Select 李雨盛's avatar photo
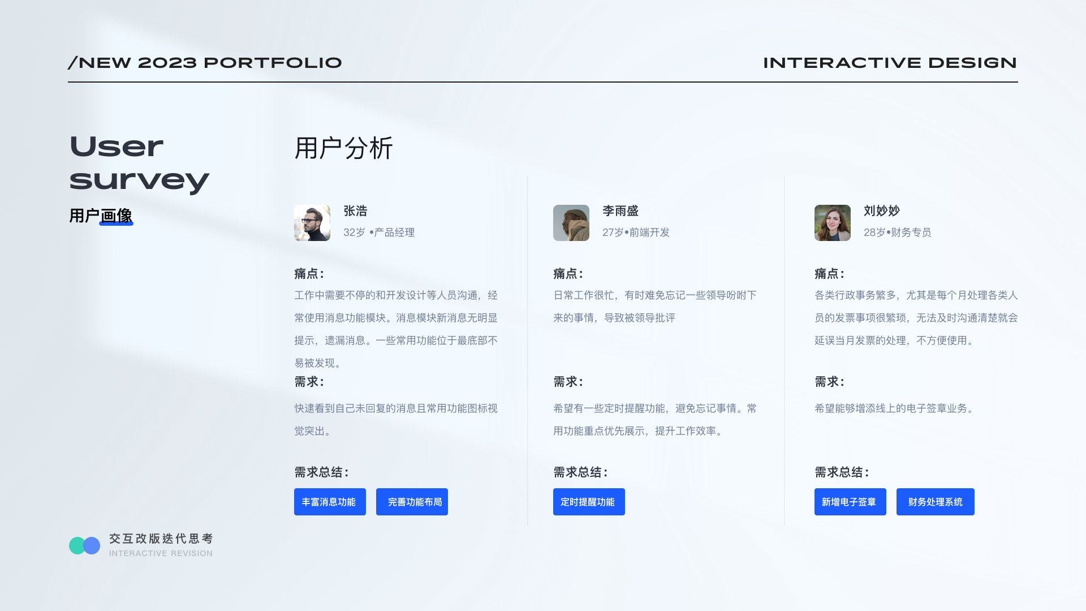1086x611 pixels. coord(571,223)
